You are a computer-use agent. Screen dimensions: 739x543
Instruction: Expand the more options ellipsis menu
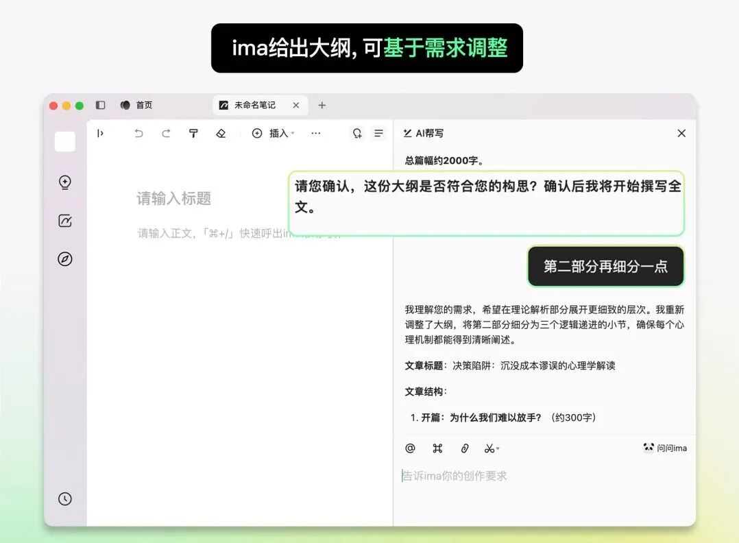point(315,134)
